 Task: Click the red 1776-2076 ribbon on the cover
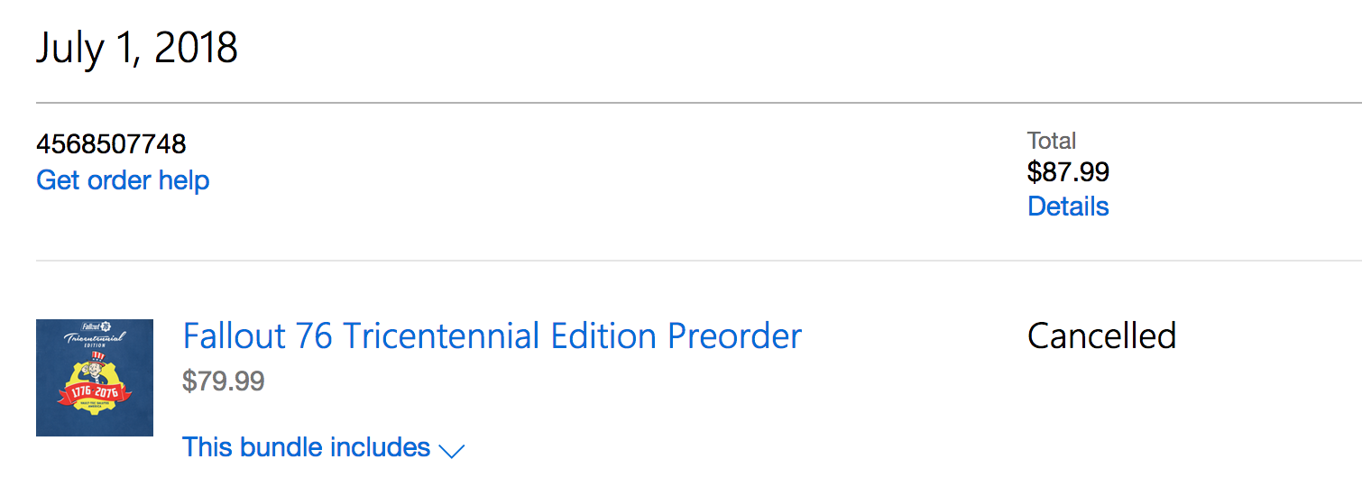pos(95,395)
